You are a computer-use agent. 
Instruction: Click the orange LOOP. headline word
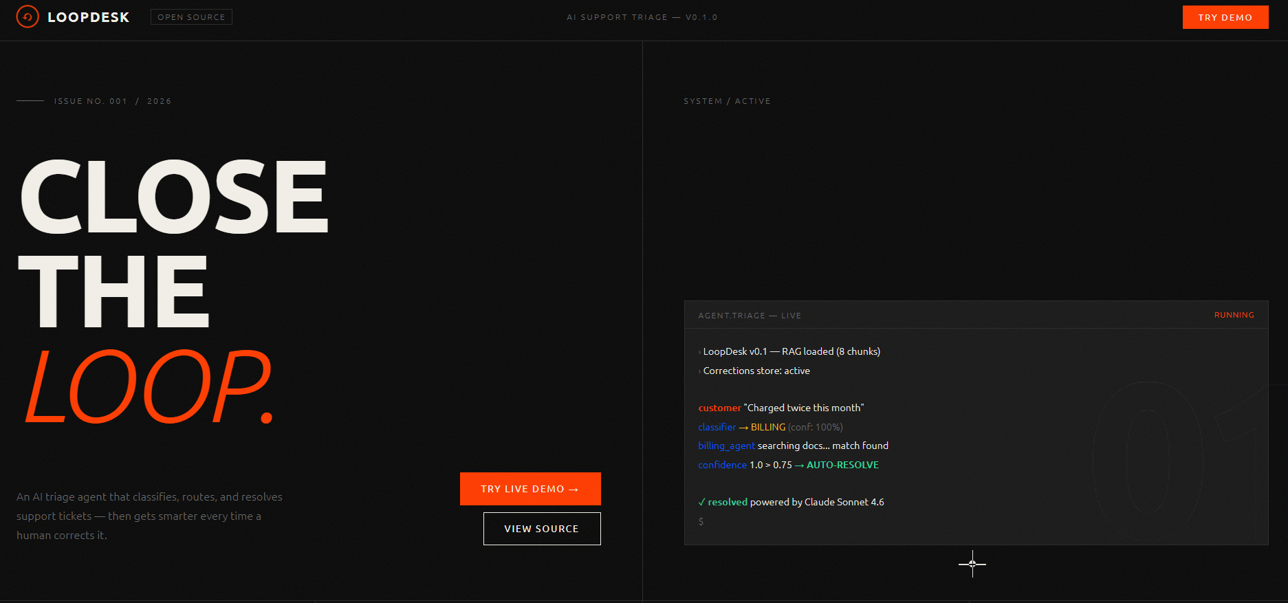(149, 386)
